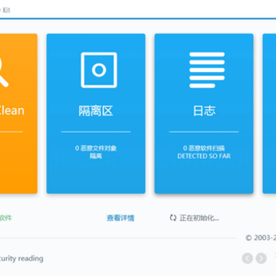Go to previous security reading item
Screen dimensions: 276x276
point(247,258)
